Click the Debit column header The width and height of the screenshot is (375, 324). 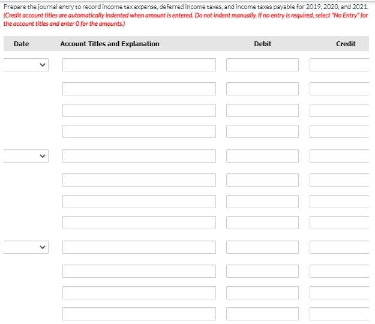pos(263,44)
